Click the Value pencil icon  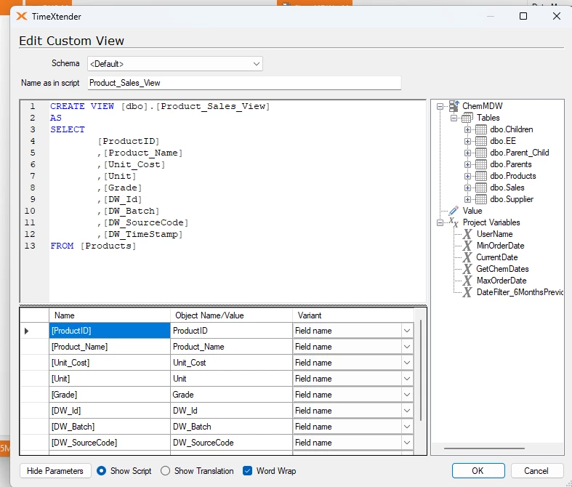coord(454,211)
